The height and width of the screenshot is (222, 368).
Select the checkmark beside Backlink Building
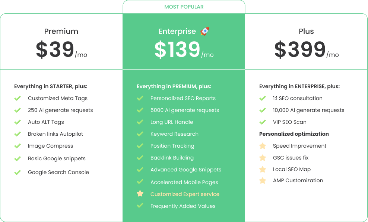(x=140, y=158)
